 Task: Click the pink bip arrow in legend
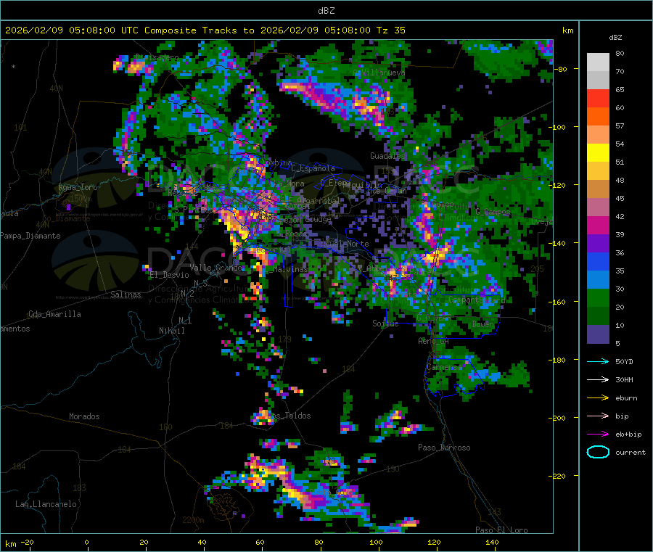pos(598,416)
